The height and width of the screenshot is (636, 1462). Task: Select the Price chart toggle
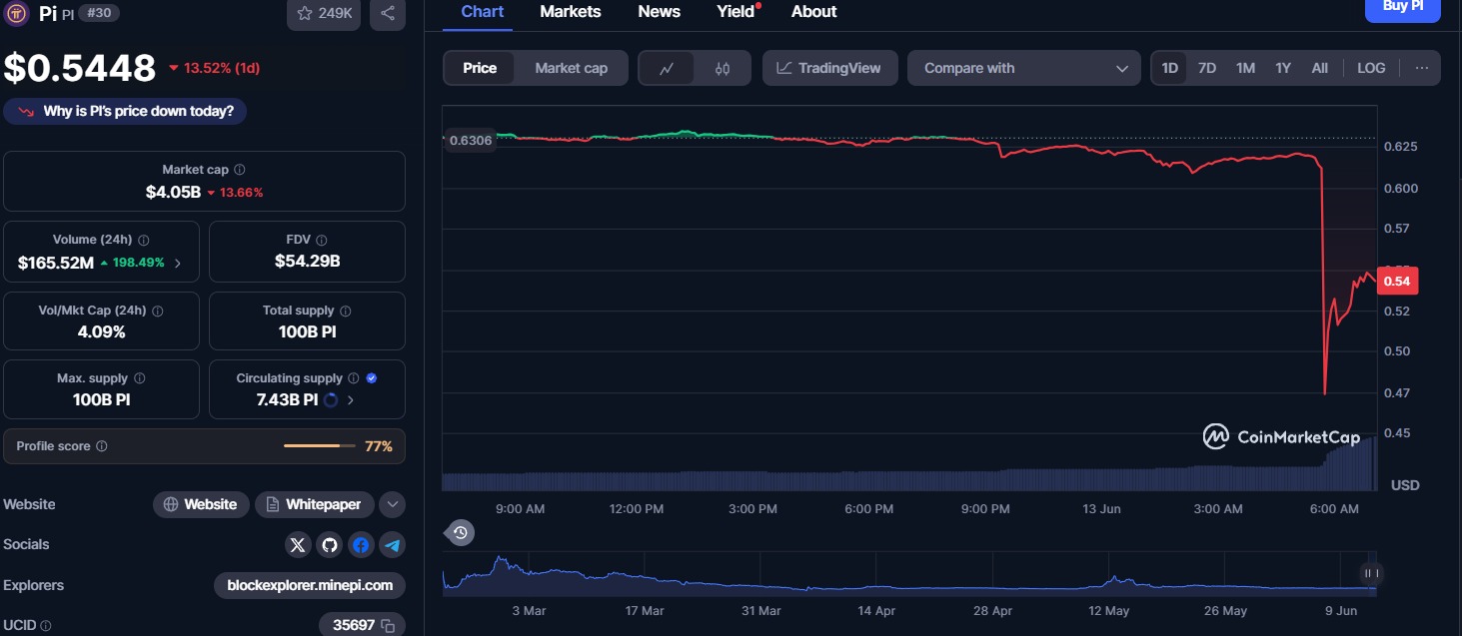click(x=480, y=68)
